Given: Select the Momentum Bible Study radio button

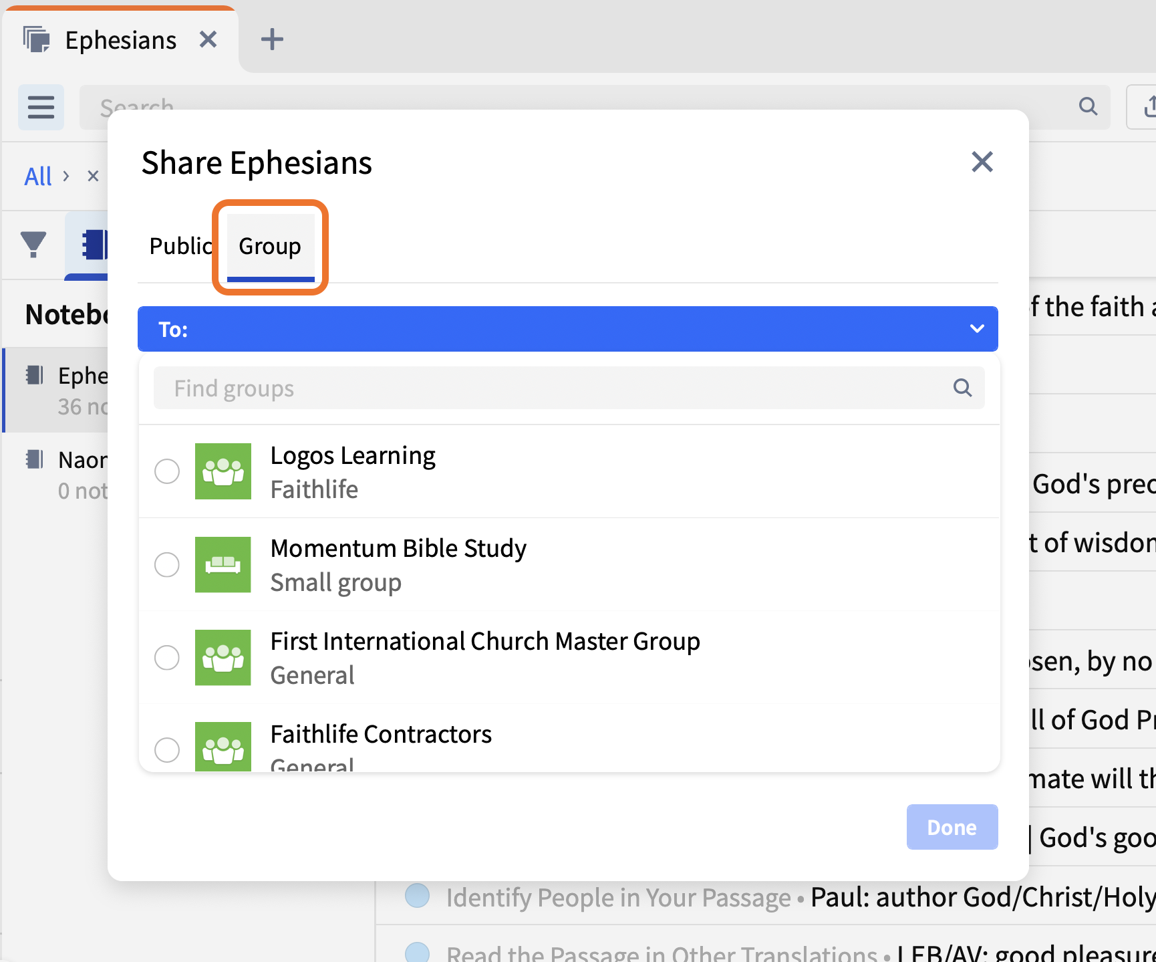Looking at the screenshot, I should coord(167,565).
